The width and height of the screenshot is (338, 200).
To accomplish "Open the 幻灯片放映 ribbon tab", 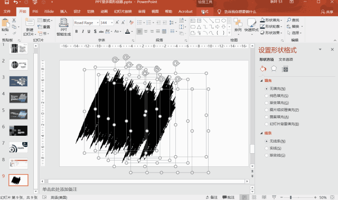I will (x=123, y=12).
